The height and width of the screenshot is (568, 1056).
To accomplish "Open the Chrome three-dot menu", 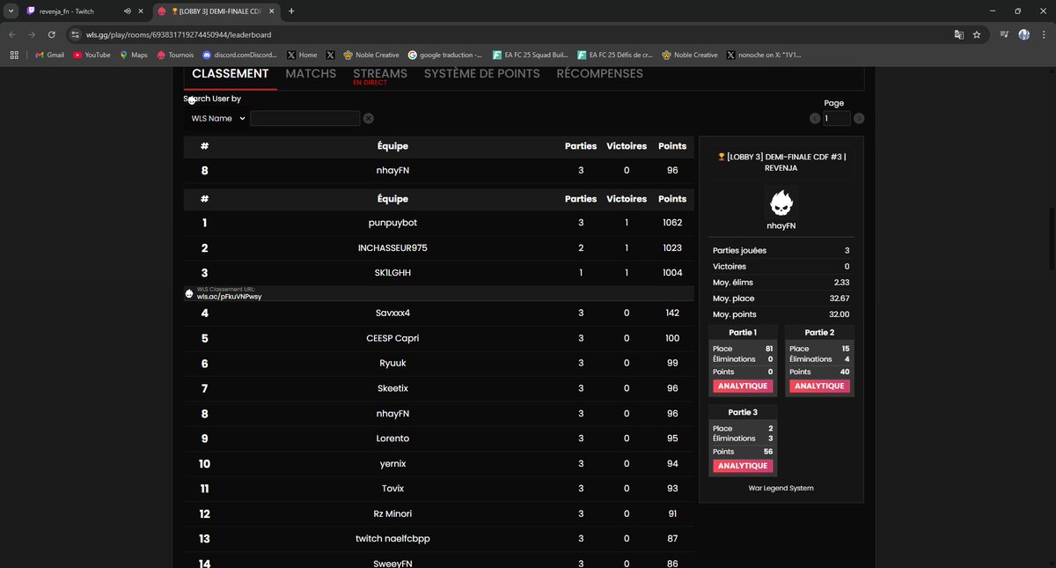I will click(1043, 34).
